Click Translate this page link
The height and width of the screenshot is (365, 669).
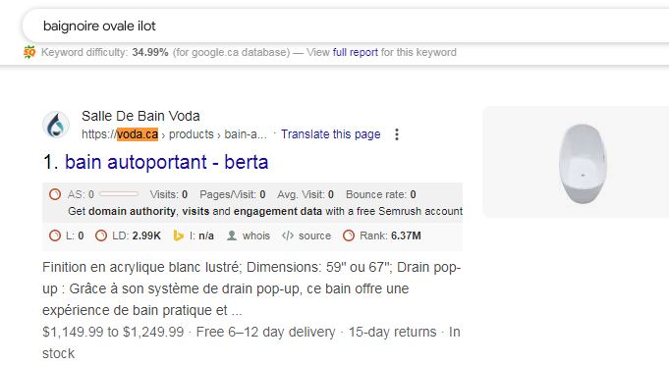[331, 134]
